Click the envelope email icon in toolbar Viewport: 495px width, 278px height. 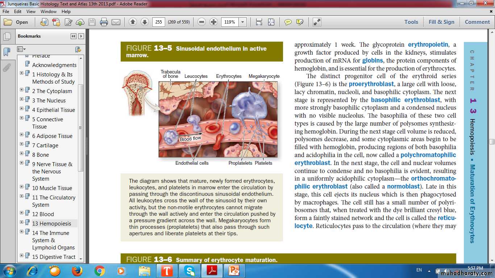click(x=116, y=22)
